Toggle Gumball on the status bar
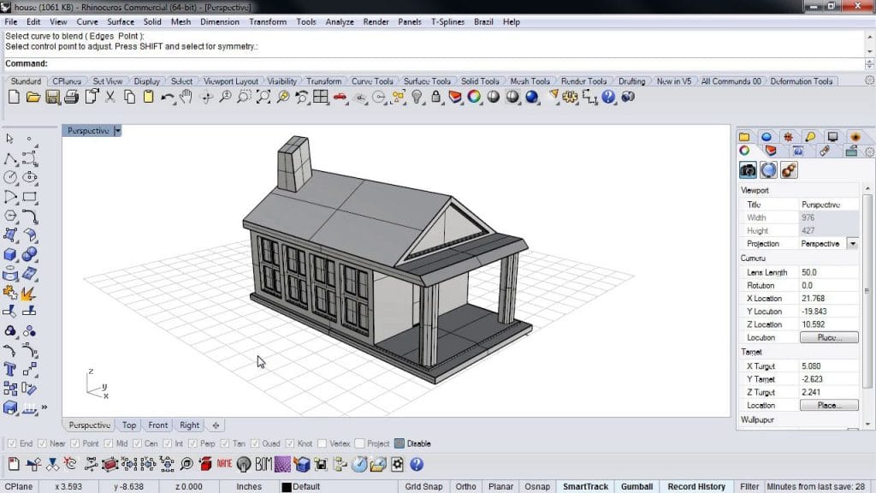 (x=636, y=485)
